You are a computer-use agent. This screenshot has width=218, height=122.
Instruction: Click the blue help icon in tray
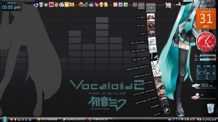tap(173, 119)
